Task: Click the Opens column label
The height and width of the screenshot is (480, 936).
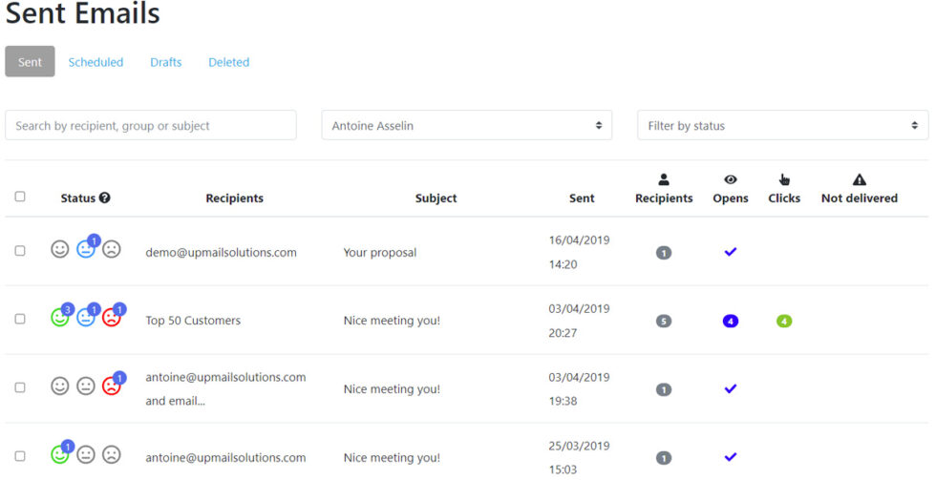Action: coord(730,198)
